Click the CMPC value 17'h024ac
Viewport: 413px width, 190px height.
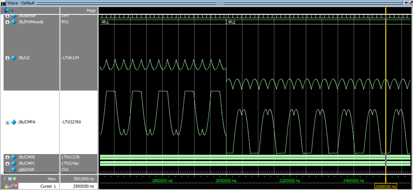70,163
